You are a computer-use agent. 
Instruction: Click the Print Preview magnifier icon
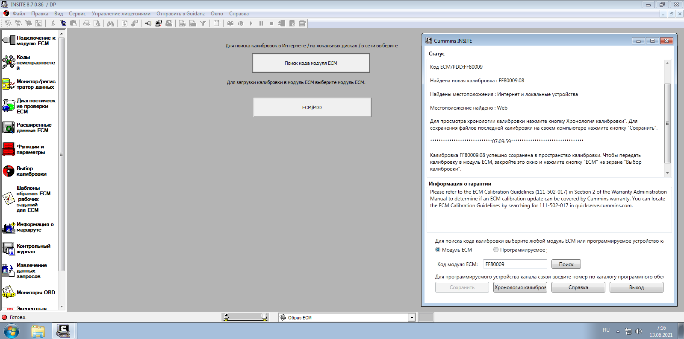[97, 23]
